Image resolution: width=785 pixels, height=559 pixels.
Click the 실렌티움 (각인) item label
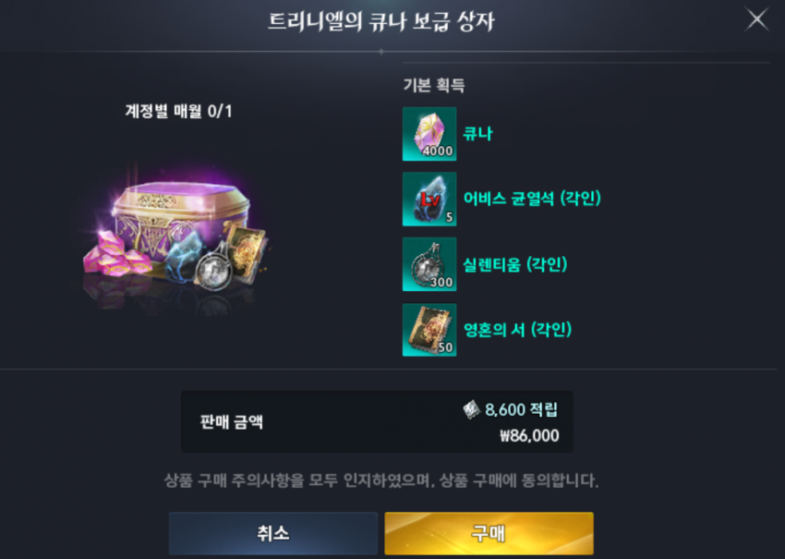pyautogui.click(x=514, y=264)
